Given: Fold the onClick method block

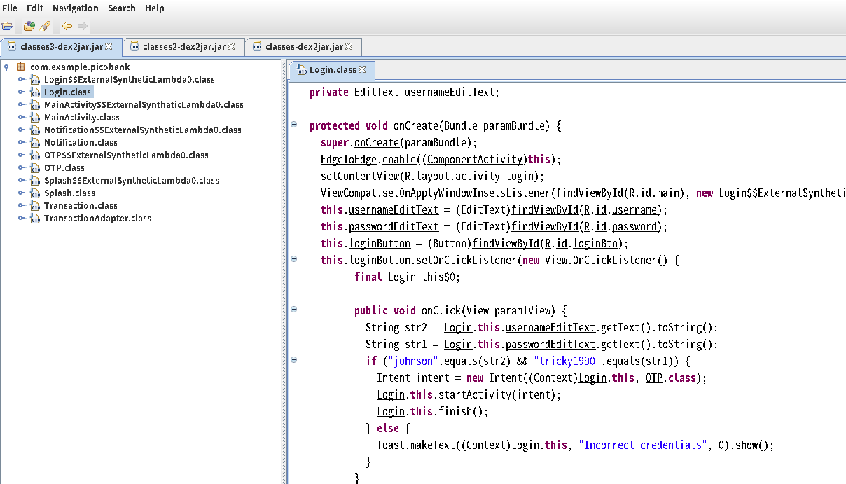Looking at the screenshot, I should pyautogui.click(x=293, y=309).
